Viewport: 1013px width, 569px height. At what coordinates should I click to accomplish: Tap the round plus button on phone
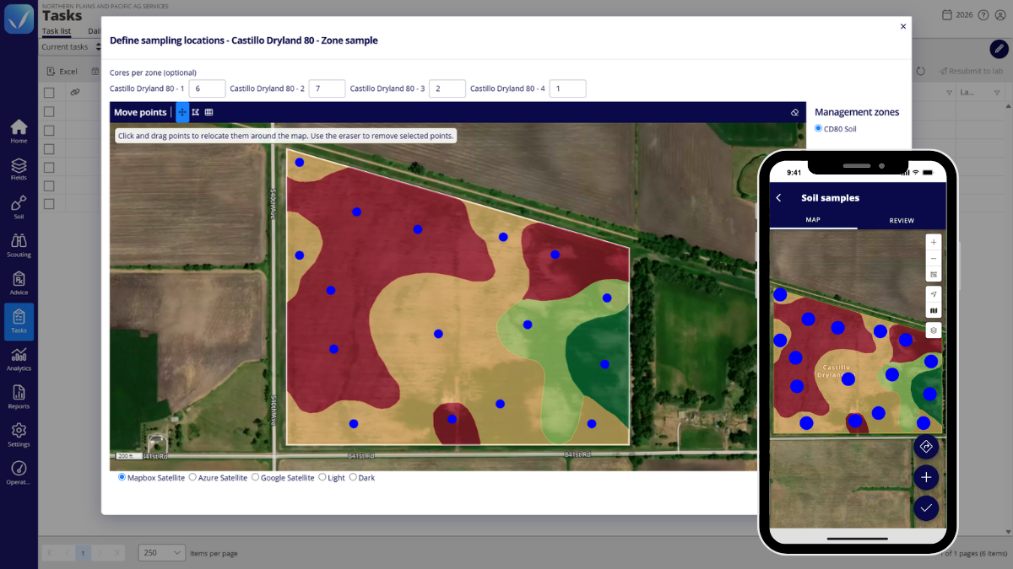[x=926, y=477]
